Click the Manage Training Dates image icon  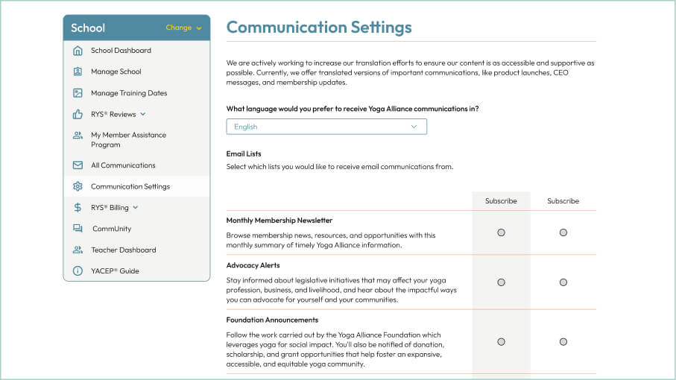[78, 93]
